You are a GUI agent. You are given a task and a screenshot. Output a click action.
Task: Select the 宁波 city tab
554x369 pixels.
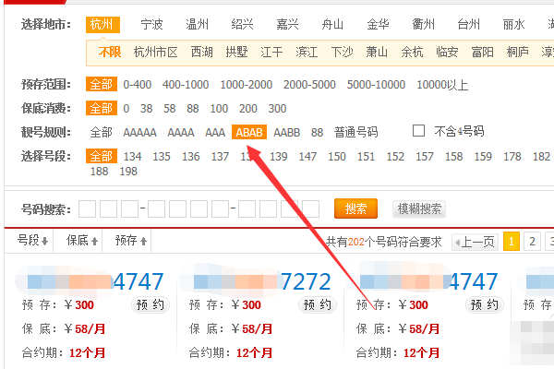pos(152,24)
